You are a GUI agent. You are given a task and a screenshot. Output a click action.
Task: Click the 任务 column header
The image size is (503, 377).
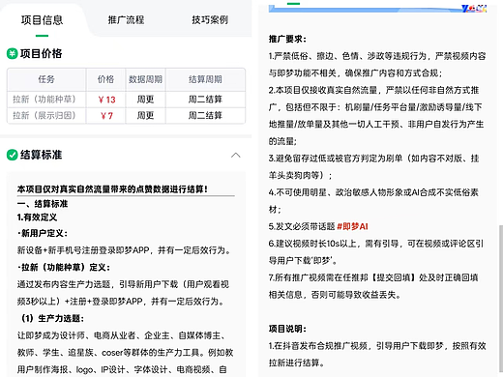[46, 79]
